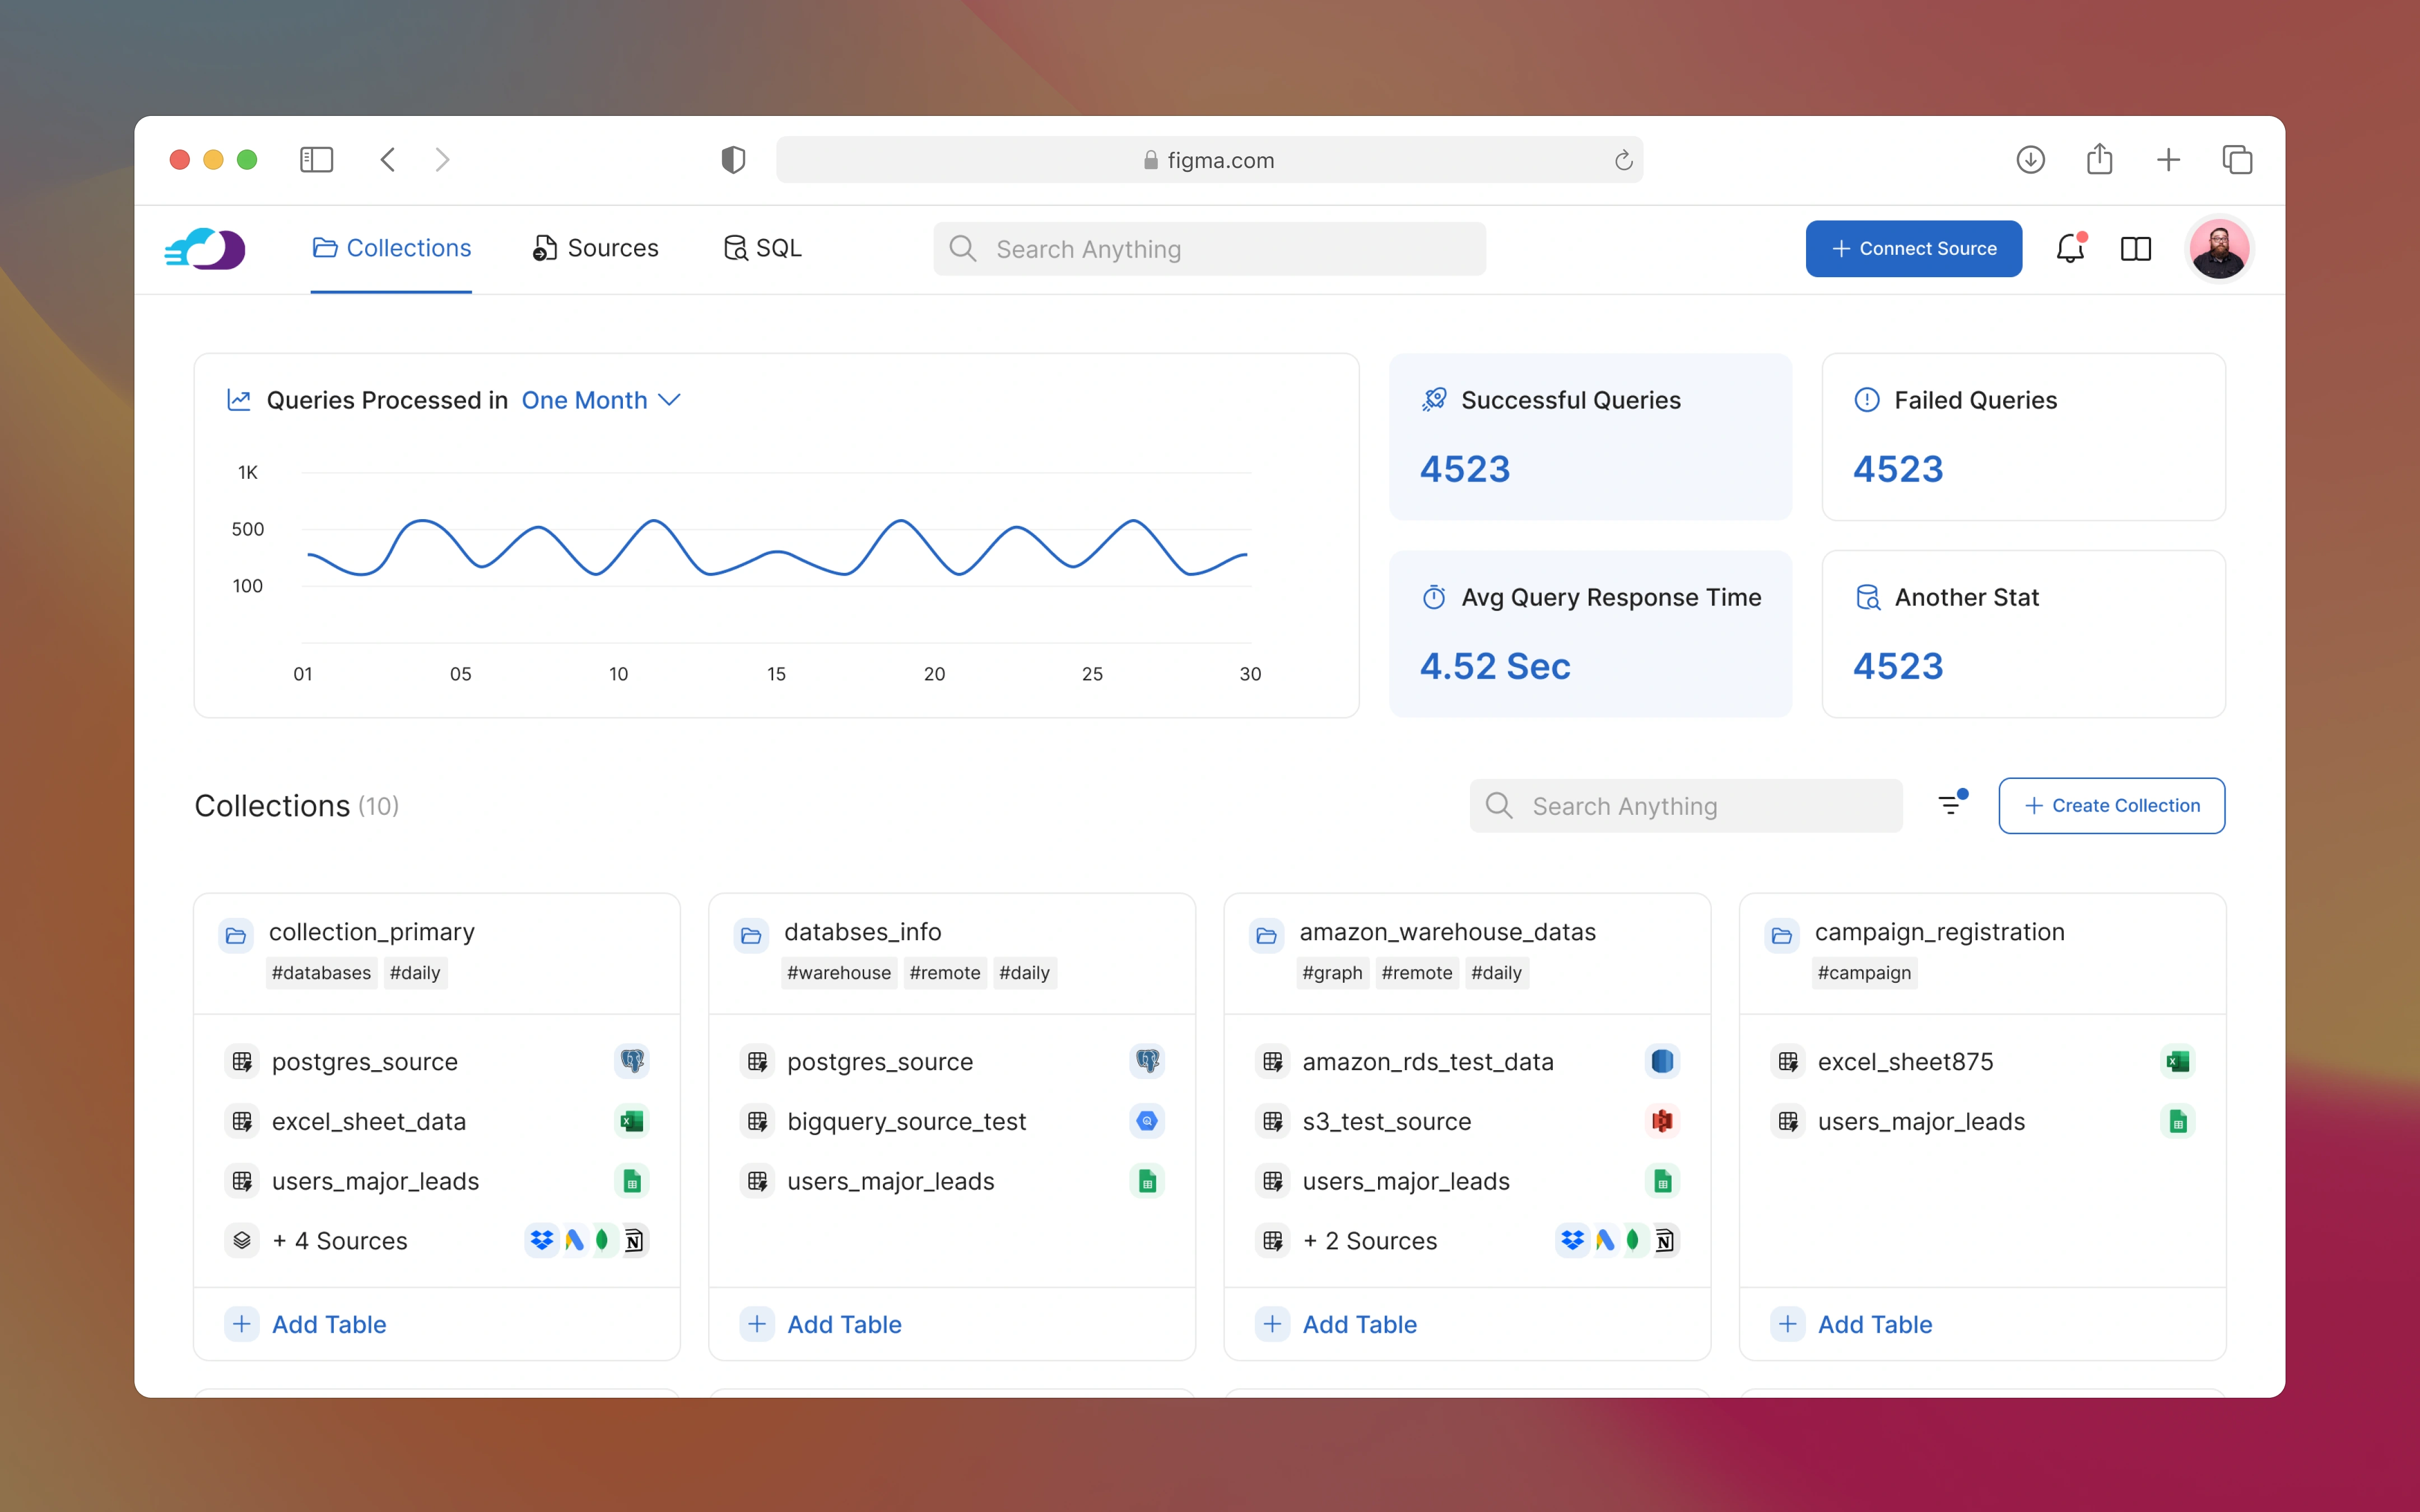Open the Successful Queries stat card

1590,436
